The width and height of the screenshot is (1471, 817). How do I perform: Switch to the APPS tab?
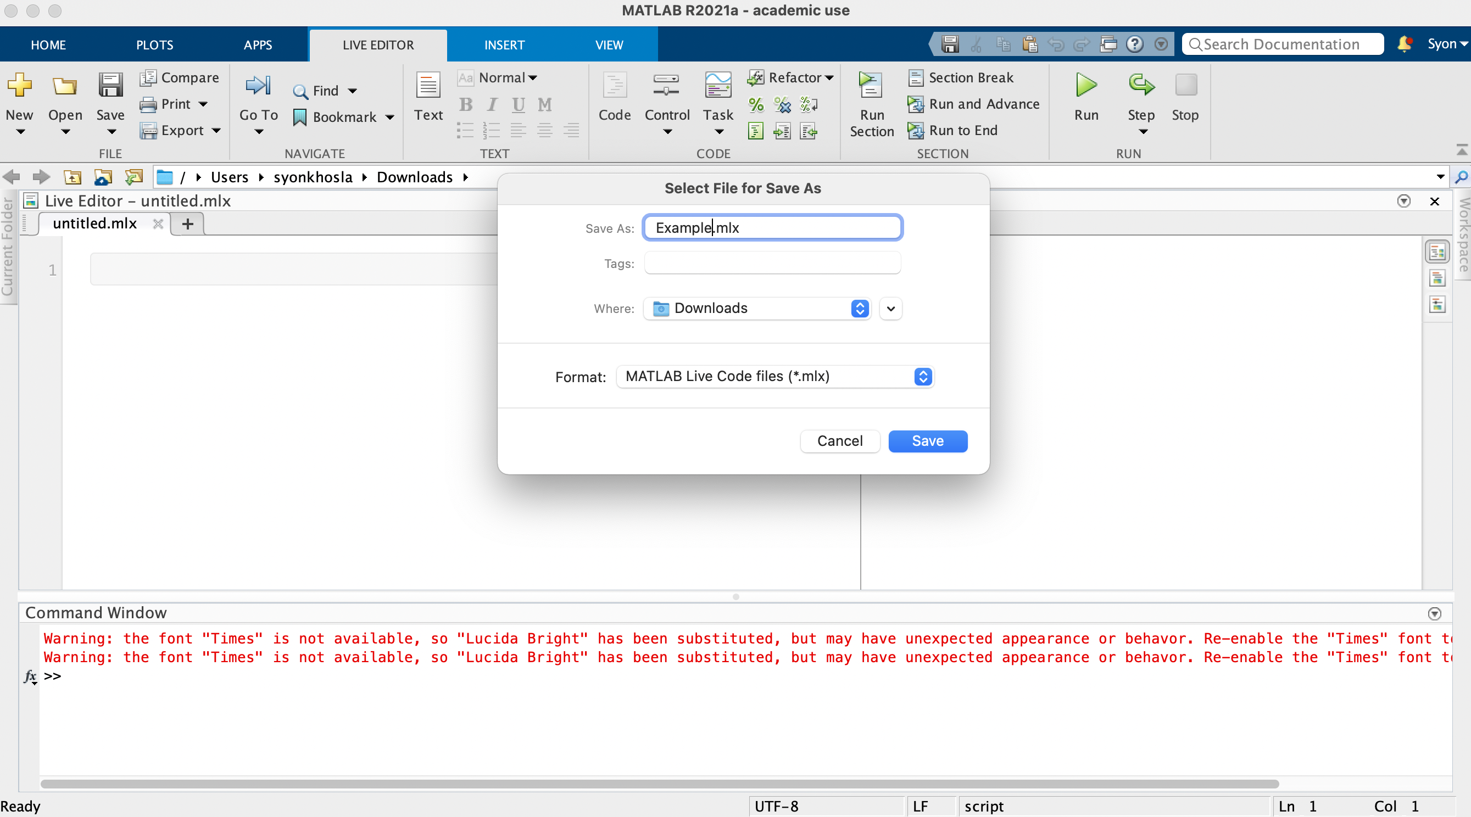(x=258, y=44)
